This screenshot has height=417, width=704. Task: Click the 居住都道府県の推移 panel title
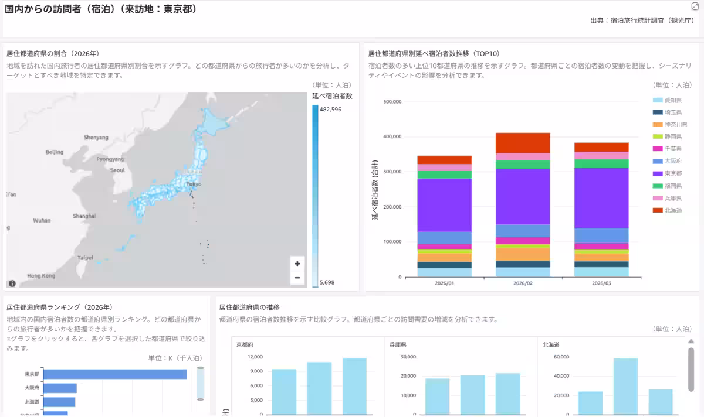pos(249,307)
